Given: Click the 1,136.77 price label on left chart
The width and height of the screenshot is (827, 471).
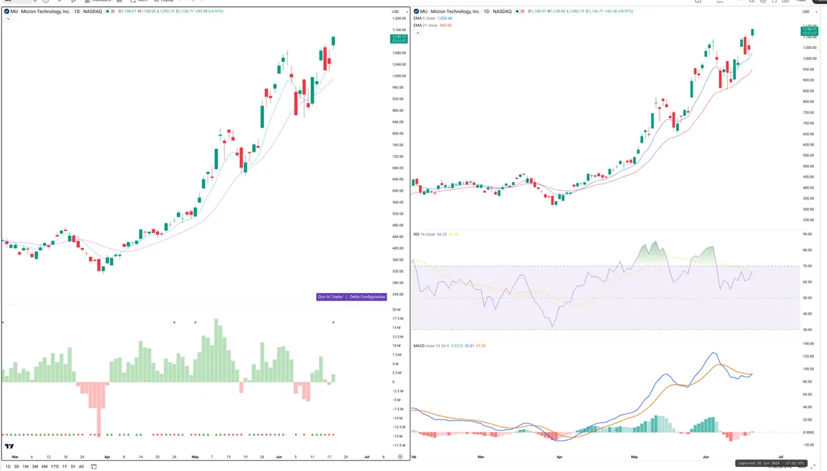Looking at the screenshot, I should coord(399,39).
